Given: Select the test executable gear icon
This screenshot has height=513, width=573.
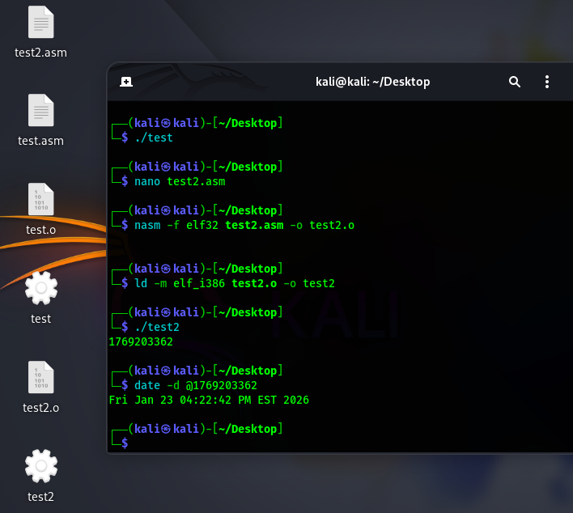Looking at the screenshot, I should [x=41, y=289].
